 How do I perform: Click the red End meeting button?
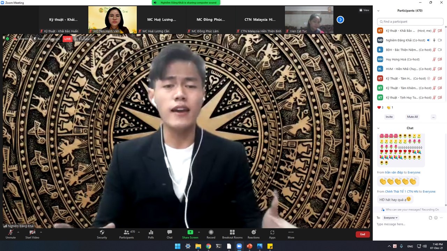click(362, 234)
